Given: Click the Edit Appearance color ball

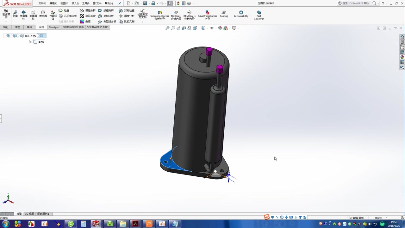Looking at the screenshot, I should tap(220, 28).
